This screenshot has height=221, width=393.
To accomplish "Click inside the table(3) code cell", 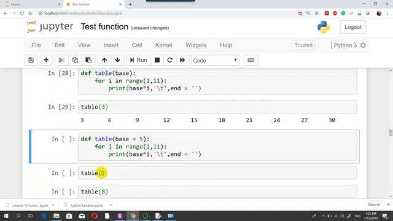I will pyautogui.click(x=217, y=107).
